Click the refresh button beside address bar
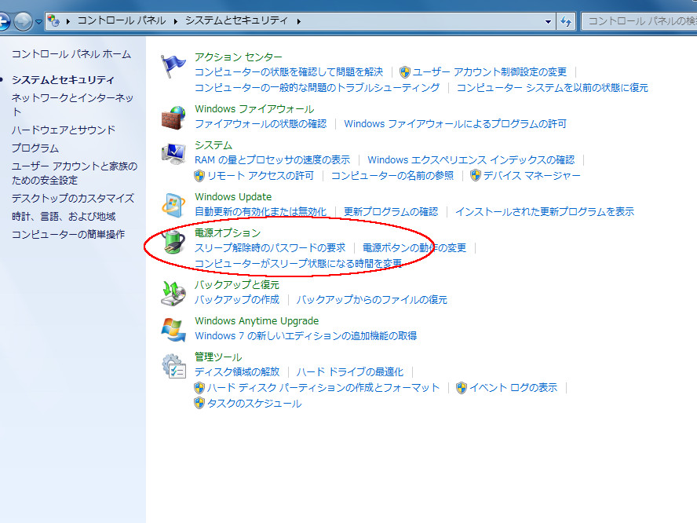Image resolution: width=697 pixels, height=523 pixels. pos(564,22)
